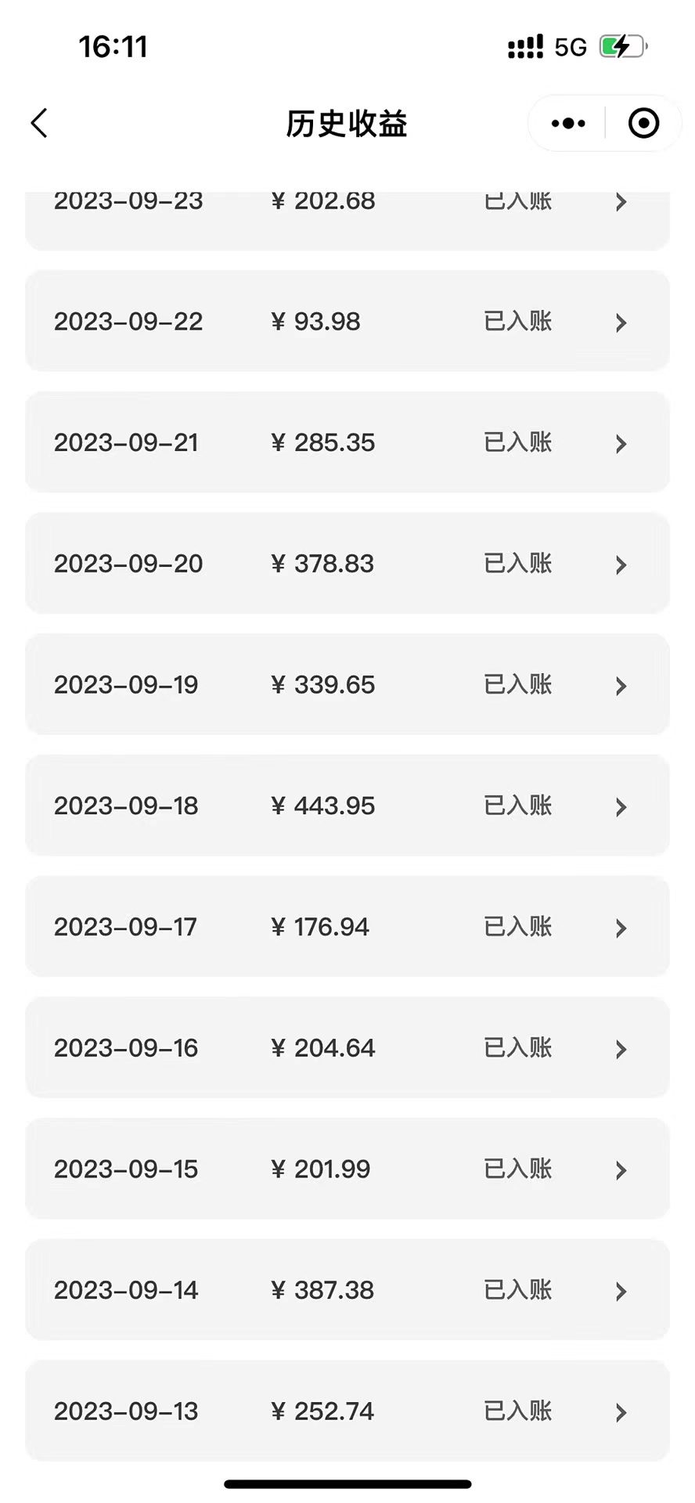Expand the 2023-09-22 entry chevron
Image resolution: width=695 pixels, height=1503 pixels.
pyautogui.click(x=621, y=323)
